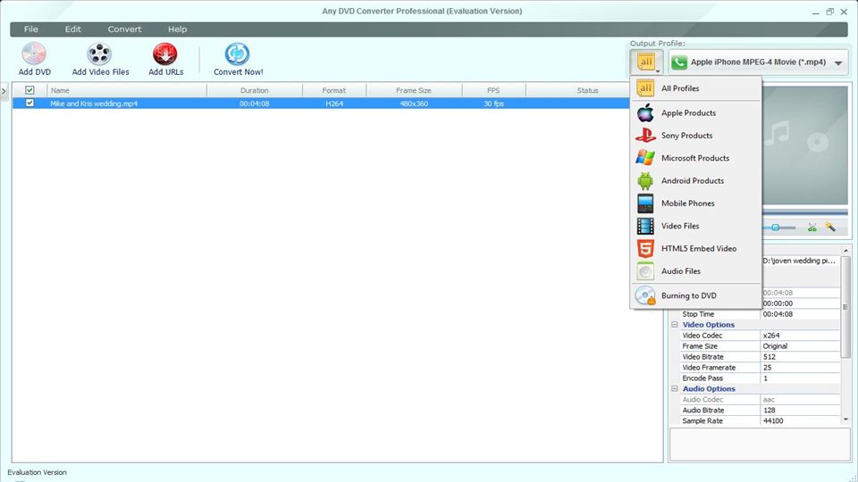Screen dimensions: 858x482
Task: Choose Microsoft Products category
Action: pos(696,158)
